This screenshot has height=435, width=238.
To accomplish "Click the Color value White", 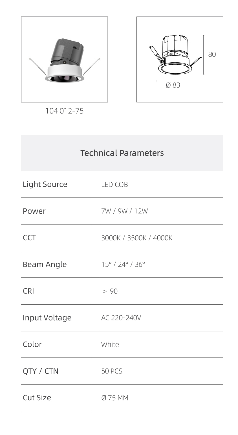I will [x=110, y=345].
